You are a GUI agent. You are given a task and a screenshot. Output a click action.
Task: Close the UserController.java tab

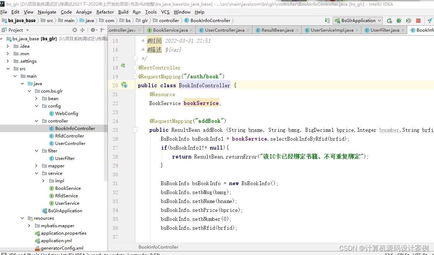click(x=248, y=30)
